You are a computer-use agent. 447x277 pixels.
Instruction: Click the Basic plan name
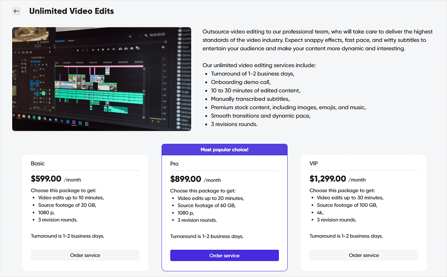point(38,163)
